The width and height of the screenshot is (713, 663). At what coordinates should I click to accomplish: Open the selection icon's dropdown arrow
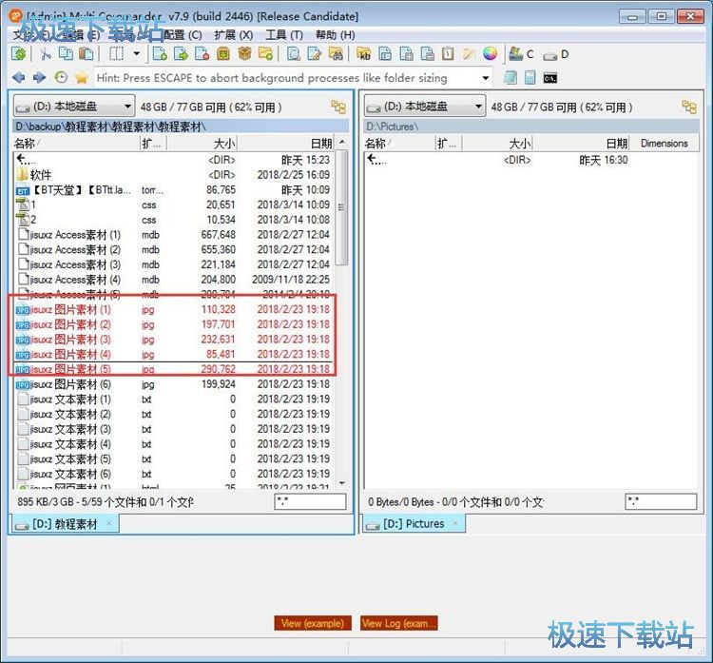click(136, 54)
